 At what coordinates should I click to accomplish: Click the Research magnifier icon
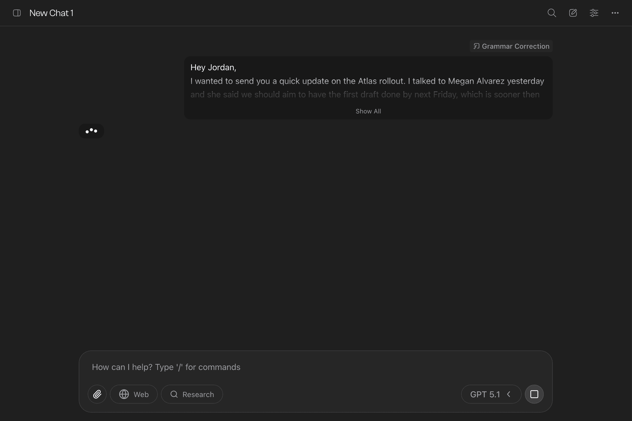click(x=174, y=394)
